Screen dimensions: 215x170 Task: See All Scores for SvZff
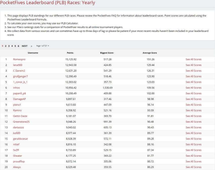pos(194,150)
